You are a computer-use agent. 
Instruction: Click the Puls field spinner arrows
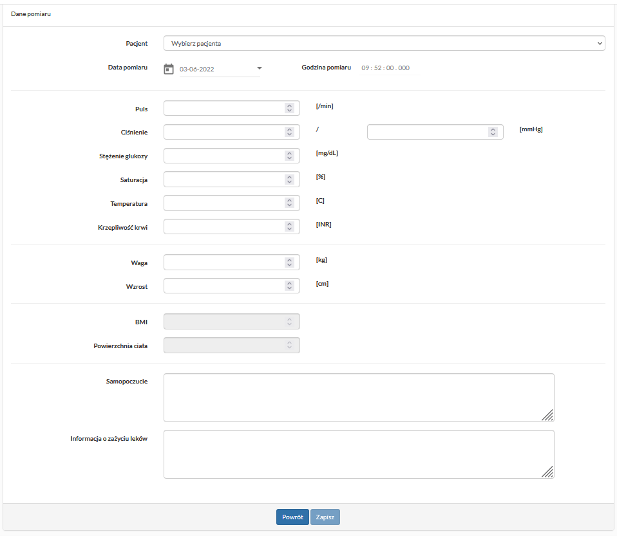290,108
